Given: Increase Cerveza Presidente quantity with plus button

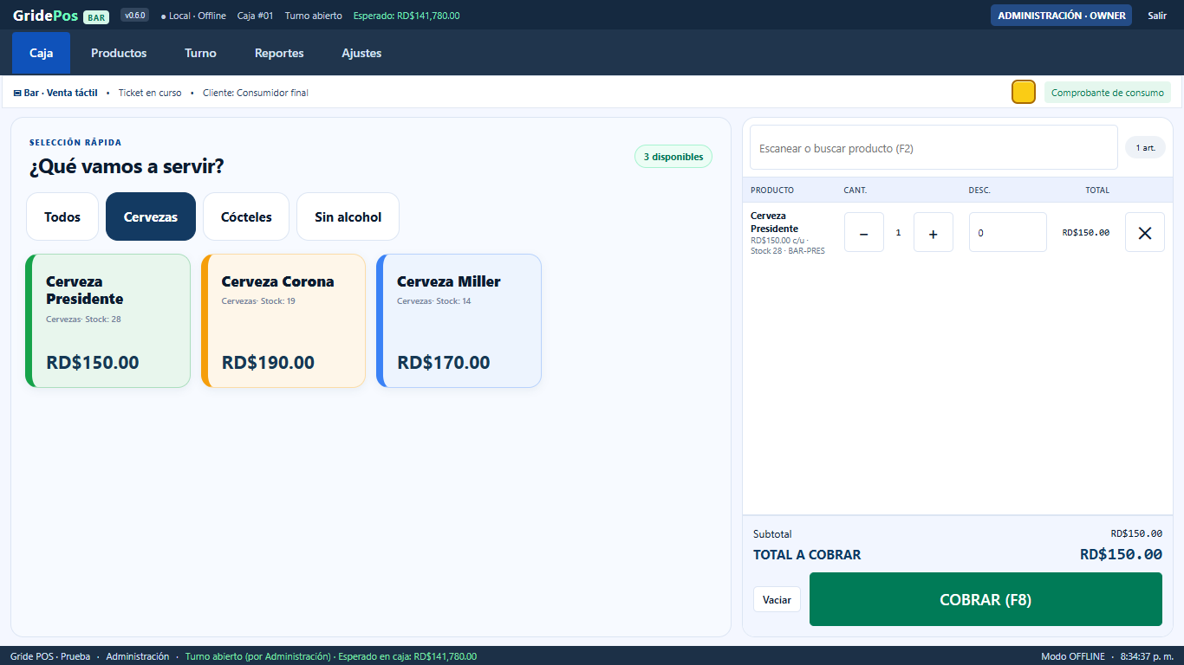Looking at the screenshot, I should coord(933,233).
